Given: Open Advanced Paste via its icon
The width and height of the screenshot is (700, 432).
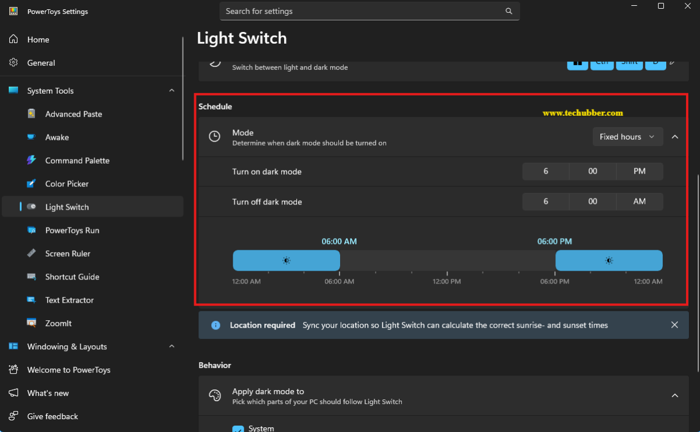Looking at the screenshot, I should [32, 114].
